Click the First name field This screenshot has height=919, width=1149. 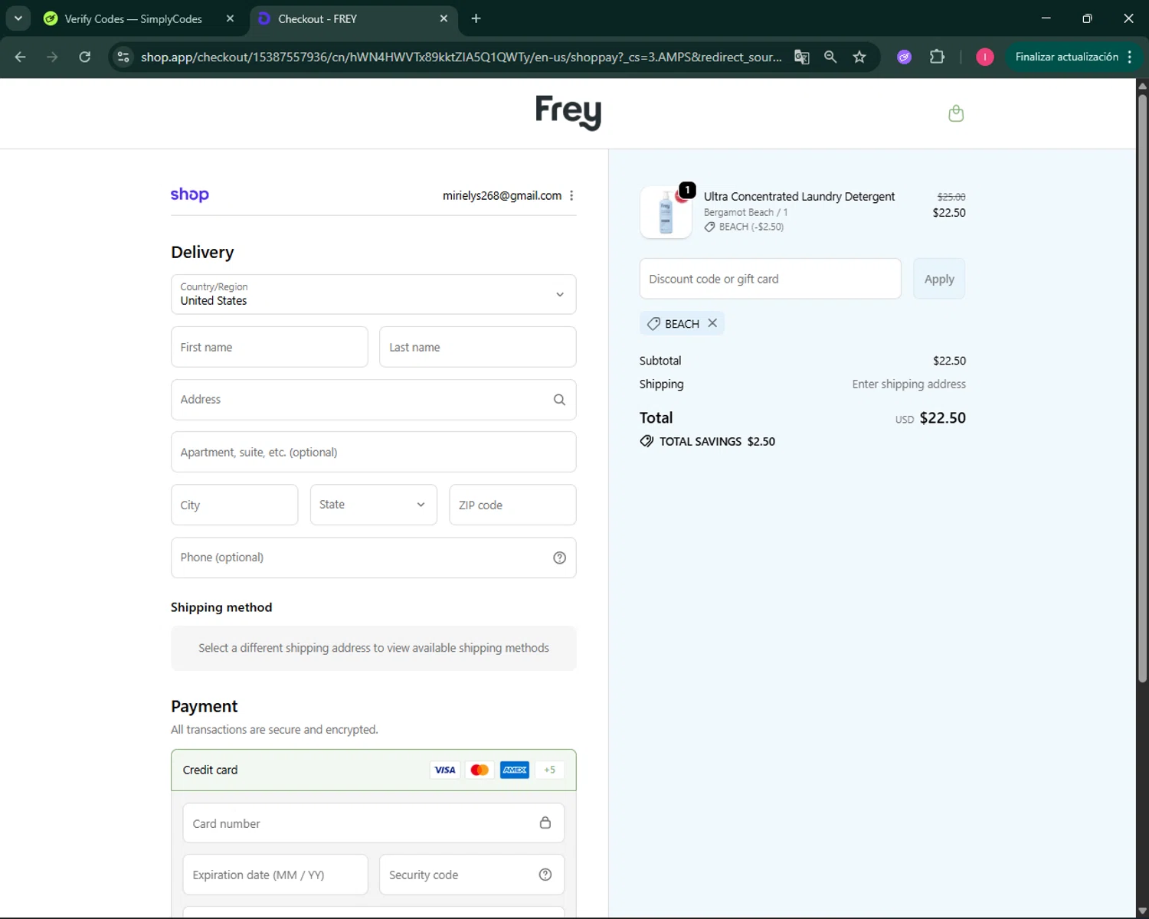tap(270, 347)
